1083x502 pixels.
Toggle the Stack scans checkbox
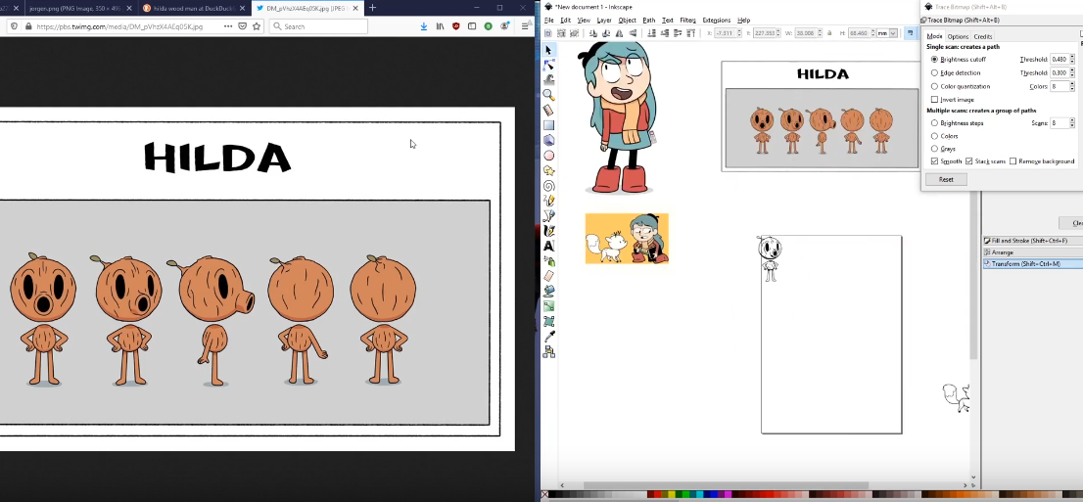(969, 160)
